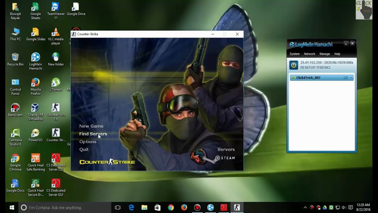The image size is (378, 213).
Task: Toggle the Hamachi power button
Action: (294, 65)
